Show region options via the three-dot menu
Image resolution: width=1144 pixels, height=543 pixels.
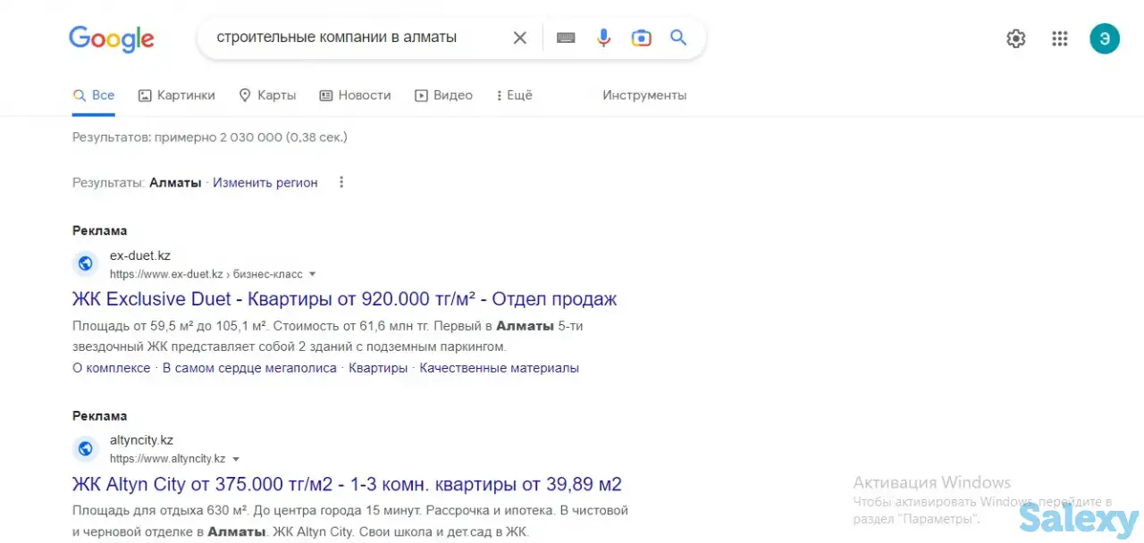click(341, 181)
